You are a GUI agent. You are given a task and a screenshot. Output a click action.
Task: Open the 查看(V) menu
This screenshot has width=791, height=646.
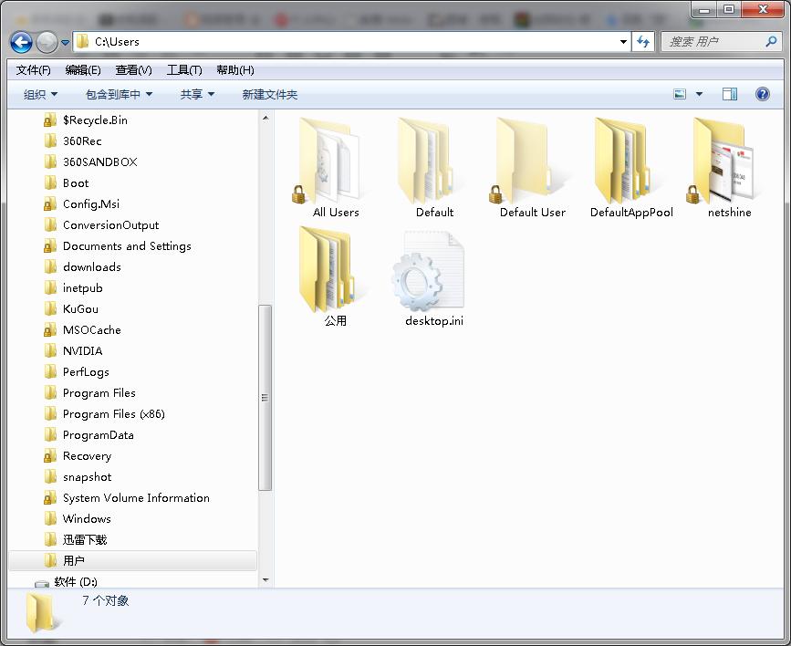pos(133,70)
